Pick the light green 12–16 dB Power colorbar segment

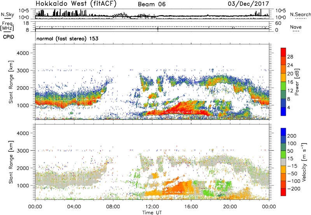click(283, 86)
